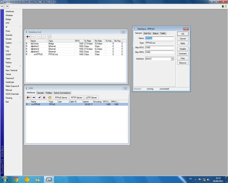Click the flag Action Center tray icon

pos(200,180)
